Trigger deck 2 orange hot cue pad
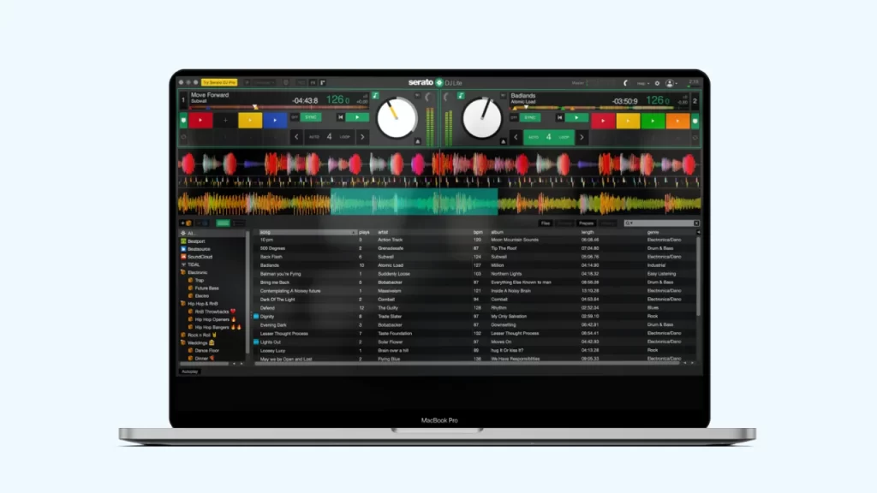The height and width of the screenshot is (493, 877). click(677, 121)
